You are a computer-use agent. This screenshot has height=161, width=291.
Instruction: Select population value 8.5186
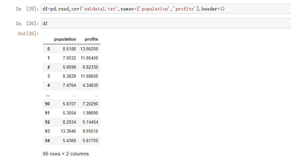[69, 49]
